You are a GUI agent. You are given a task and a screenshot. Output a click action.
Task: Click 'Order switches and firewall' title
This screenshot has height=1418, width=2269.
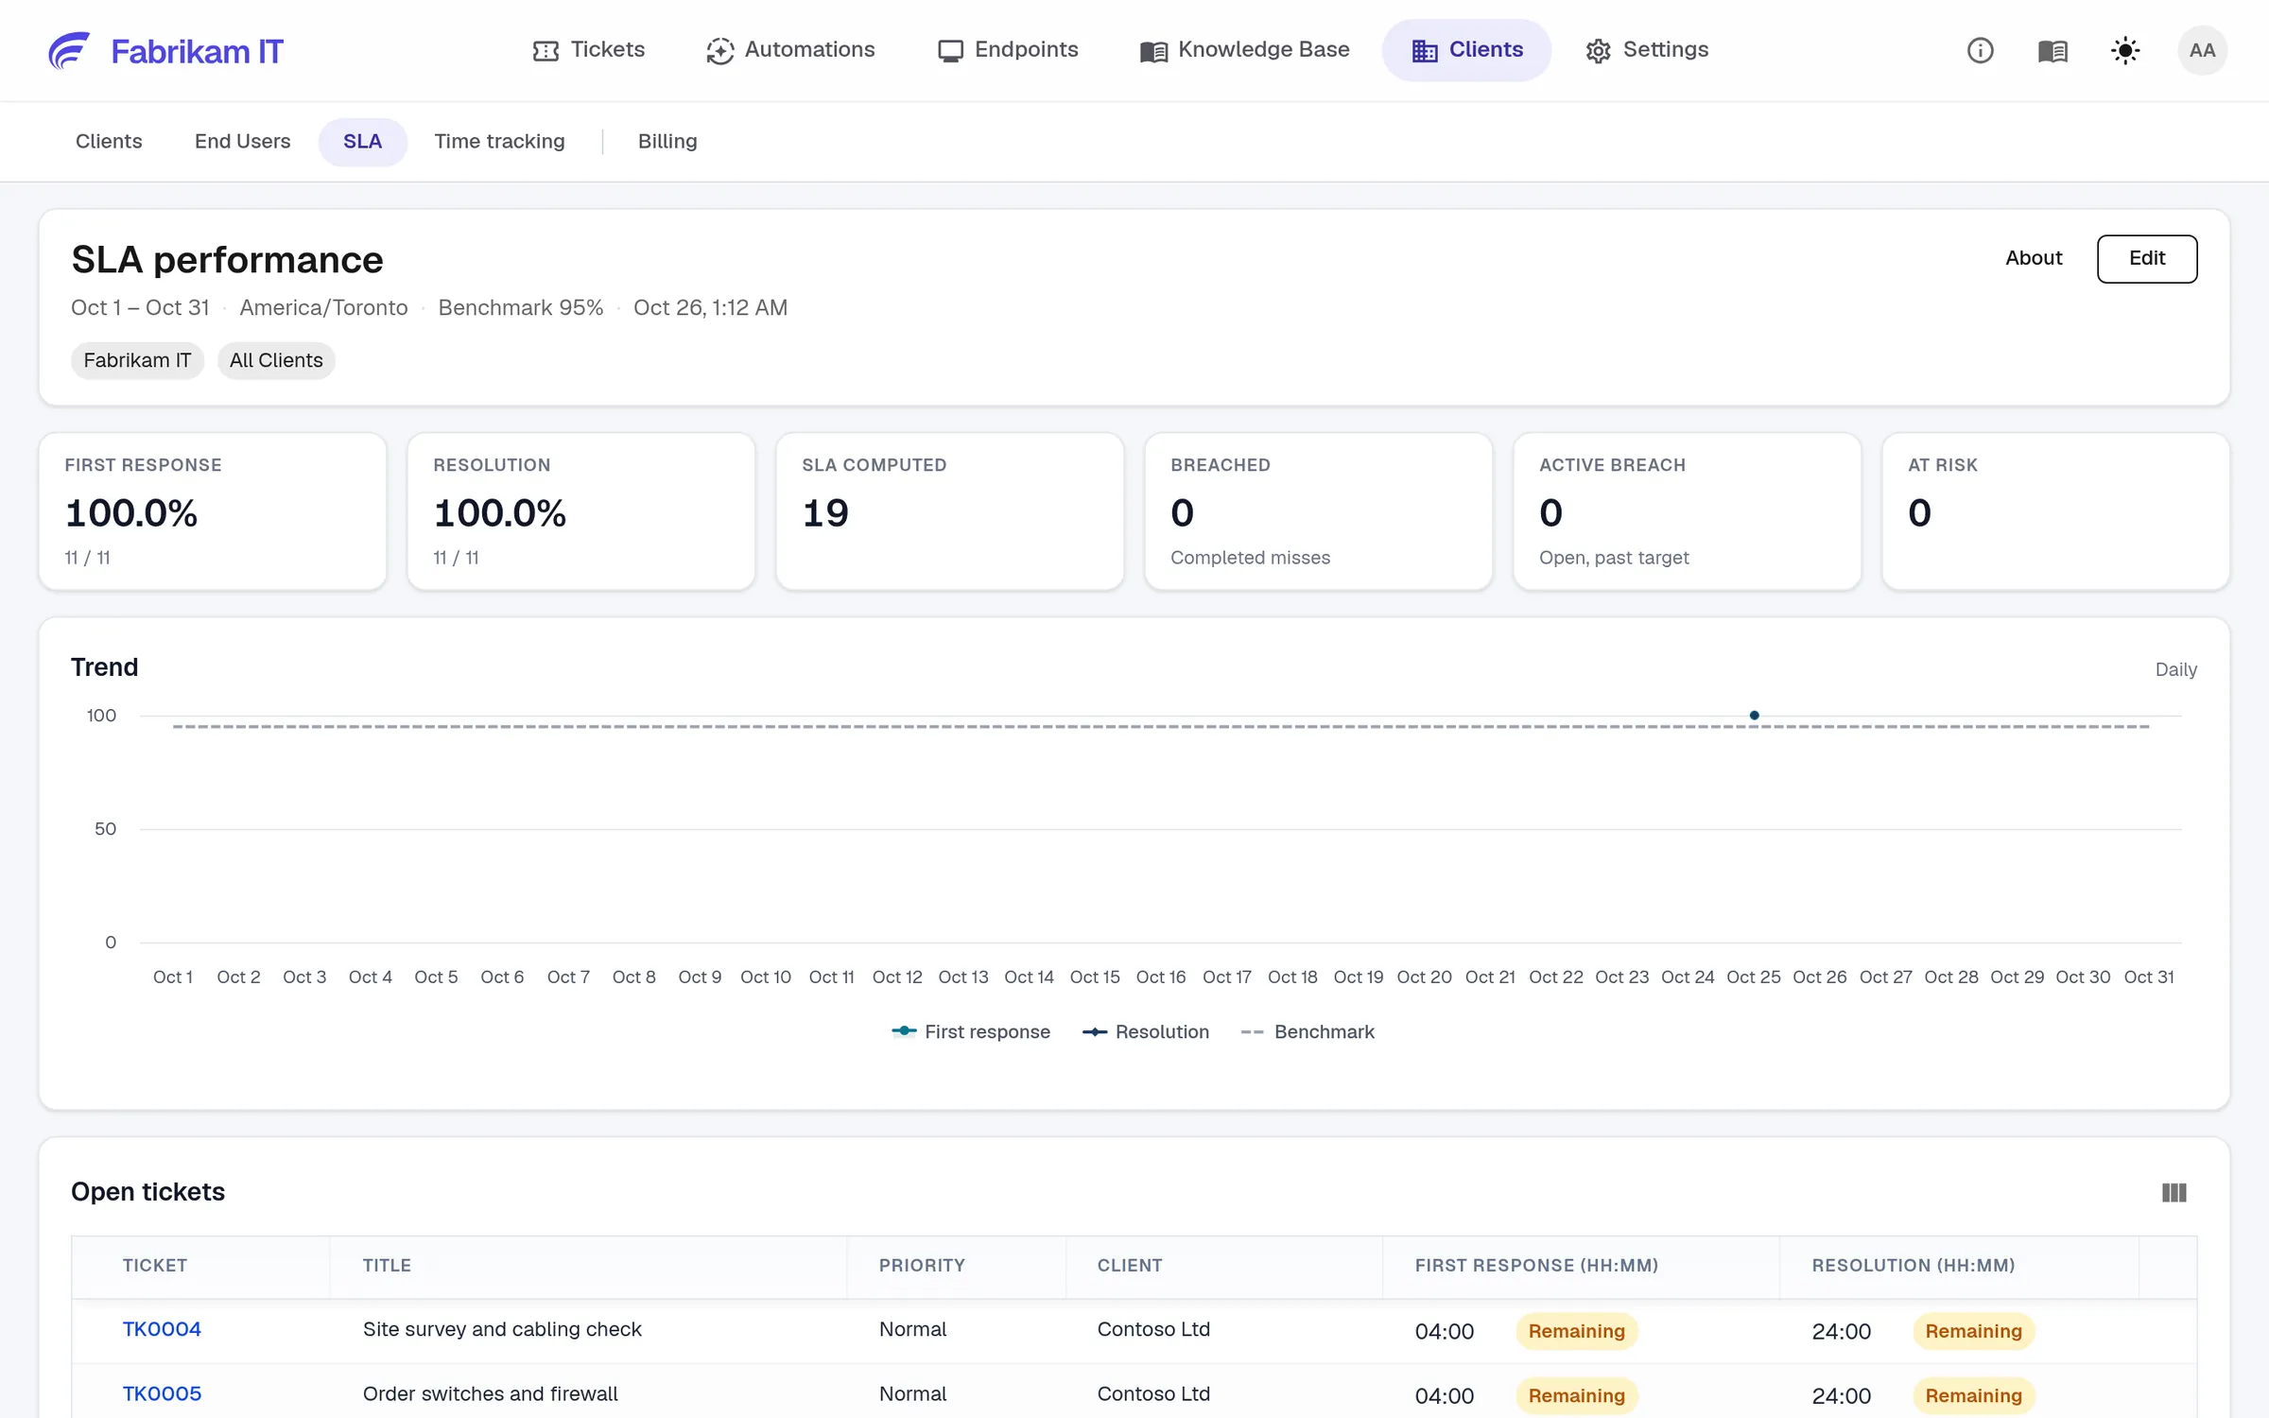(490, 1393)
